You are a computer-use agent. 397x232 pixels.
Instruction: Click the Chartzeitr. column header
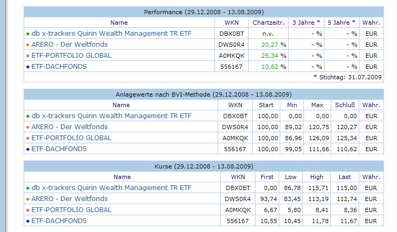(x=268, y=23)
